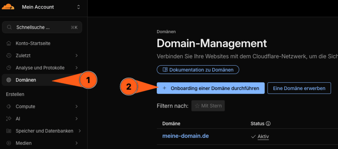The height and width of the screenshot is (149, 338).
Task: Click the Compute diamond icon
Action: [9, 106]
